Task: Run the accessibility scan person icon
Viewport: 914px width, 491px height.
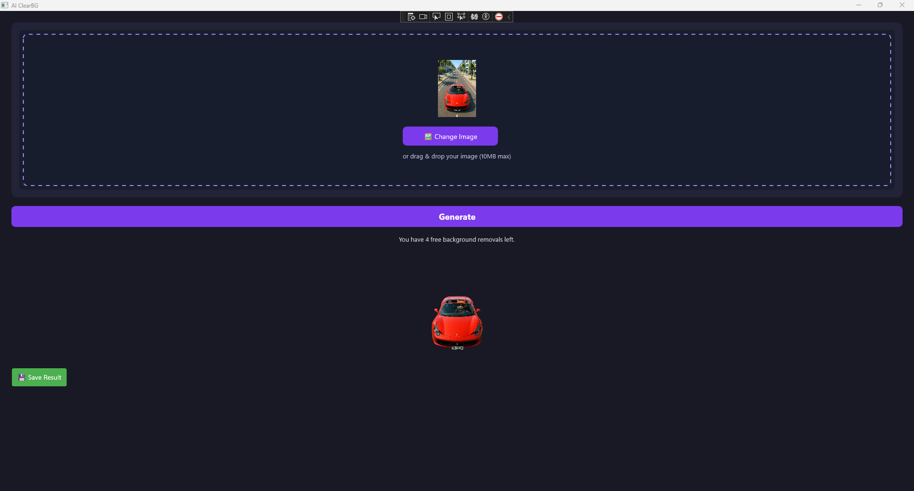Action: tap(486, 17)
